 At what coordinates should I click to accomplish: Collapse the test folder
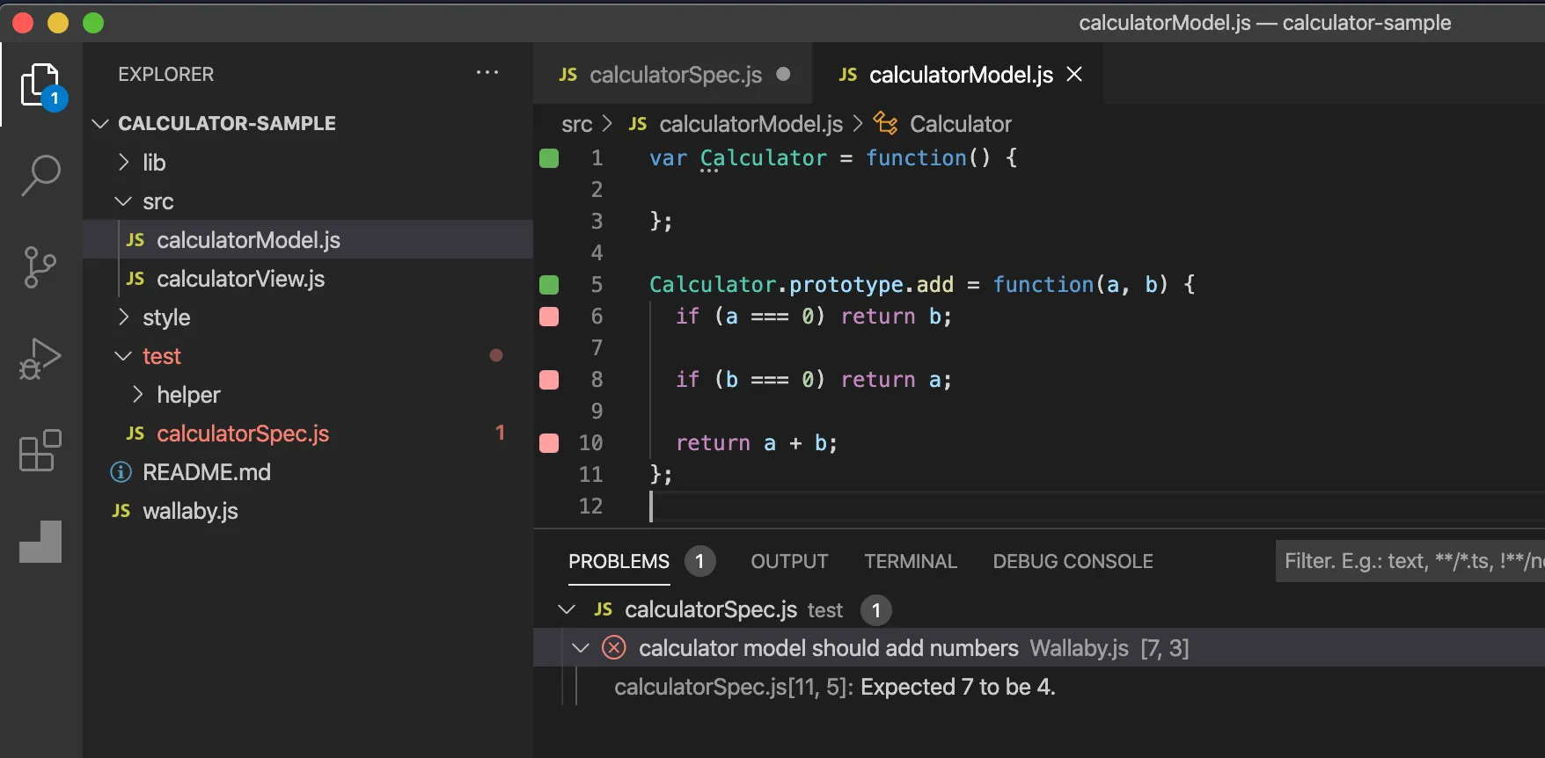[x=123, y=356]
